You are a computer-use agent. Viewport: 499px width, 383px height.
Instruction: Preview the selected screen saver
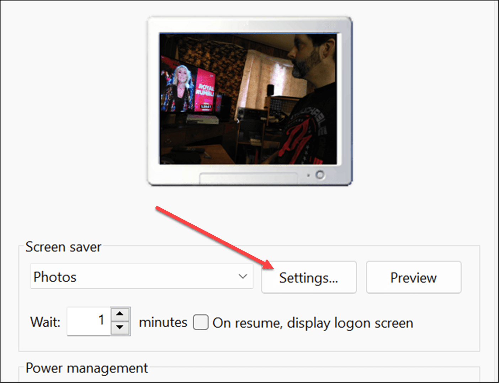click(414, 277)
